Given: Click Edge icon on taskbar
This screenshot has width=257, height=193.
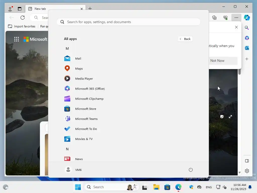Looking at the screenshot, I should coord(178,187).
